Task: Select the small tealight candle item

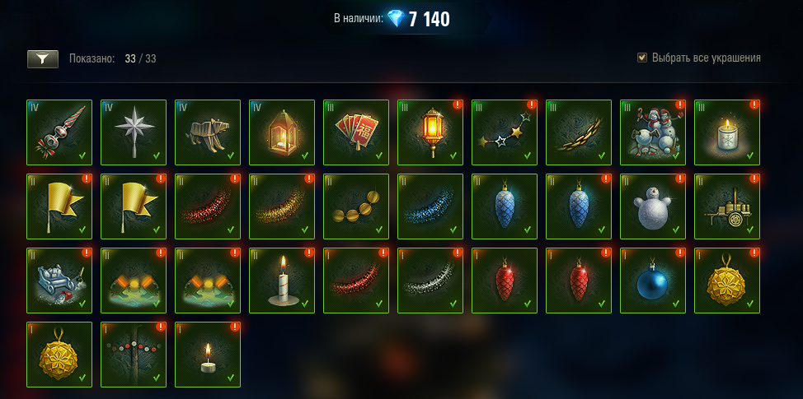Action: click(208, 355)
